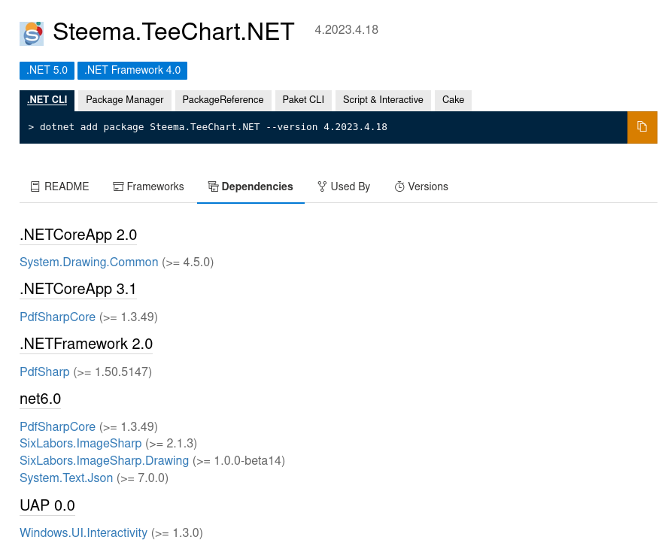The image size is (665, 558).
Task: Open the PackageReference tab
Action: coord(223,100)
